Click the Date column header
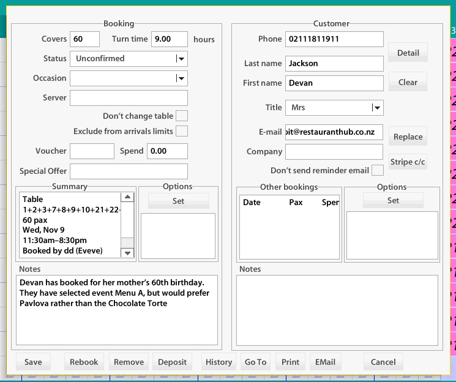The width and height of the screenshot is (456, 382). point(252,202)
